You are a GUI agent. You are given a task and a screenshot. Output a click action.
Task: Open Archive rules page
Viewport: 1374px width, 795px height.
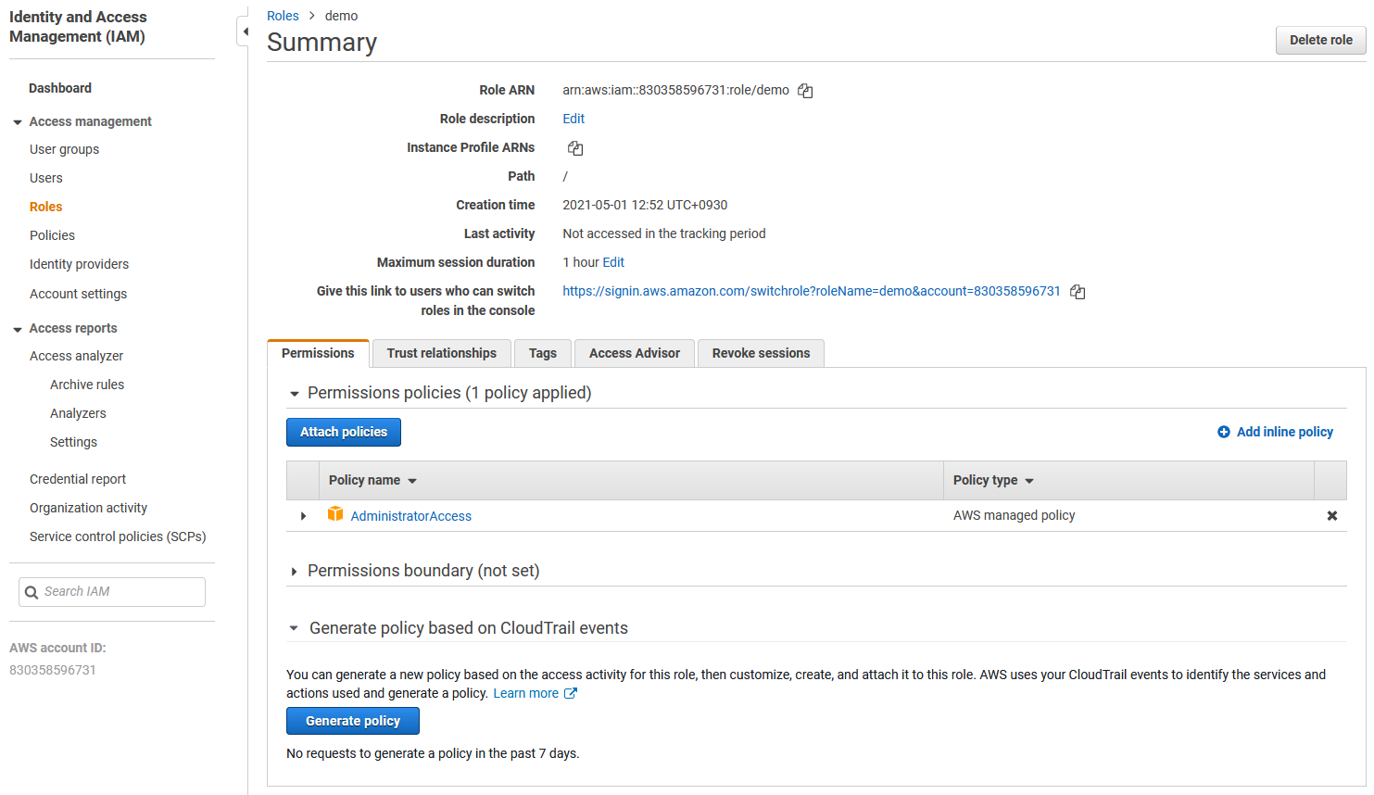(x=87, y=385)
